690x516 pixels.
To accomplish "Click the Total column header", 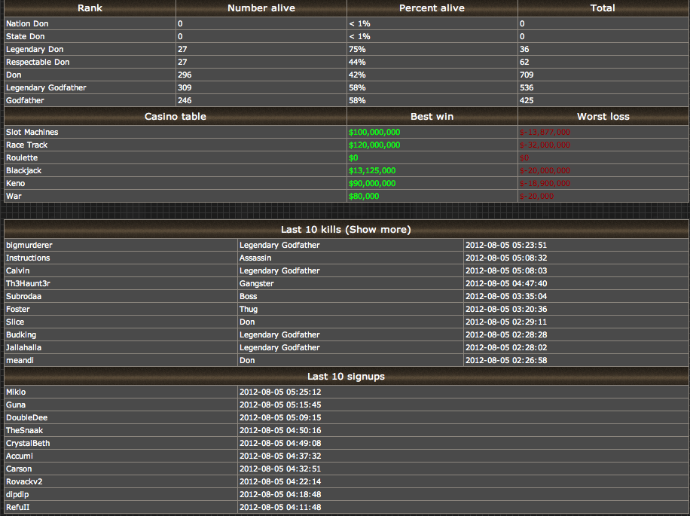I will (x=603, y=8).
